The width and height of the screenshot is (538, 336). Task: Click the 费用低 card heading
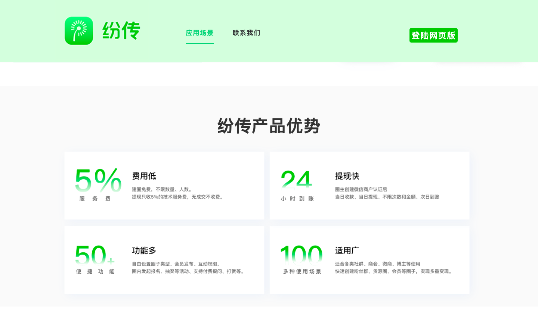pyautogui.click(x=143, y=176)
